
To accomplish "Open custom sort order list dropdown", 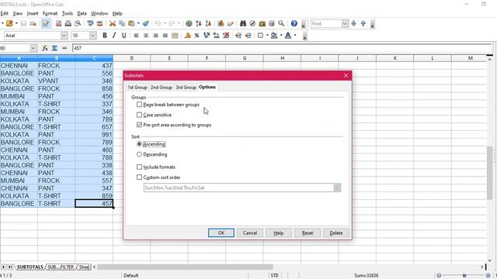I will [337, 188].
